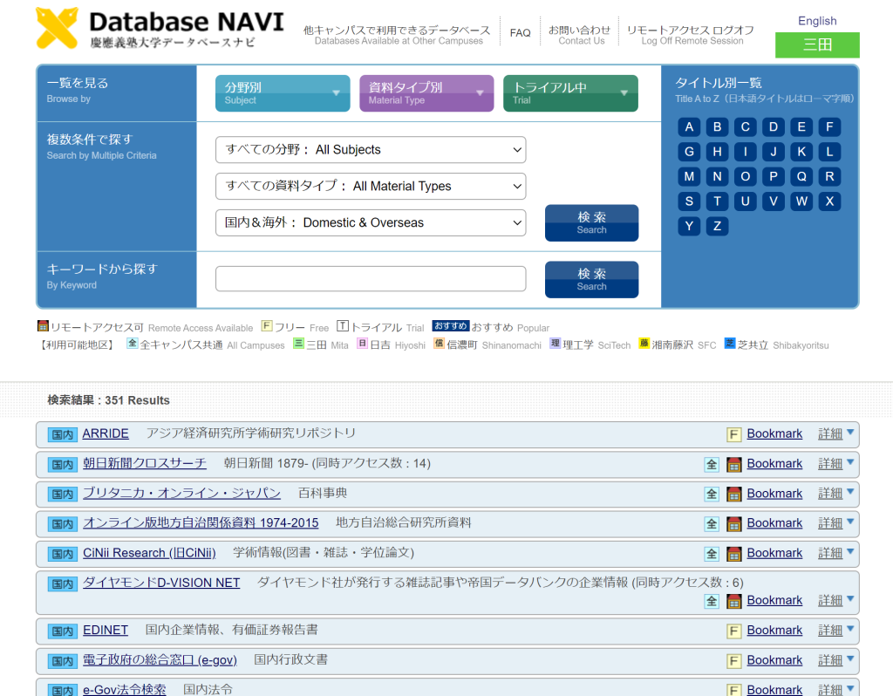The width and height of the screenshot is (893, 696).
Task: Open letter D title list
Action: 774,127
